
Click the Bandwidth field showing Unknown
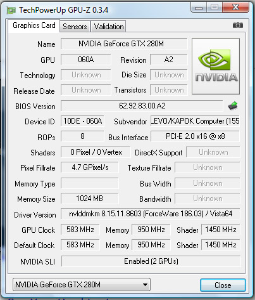208,199
